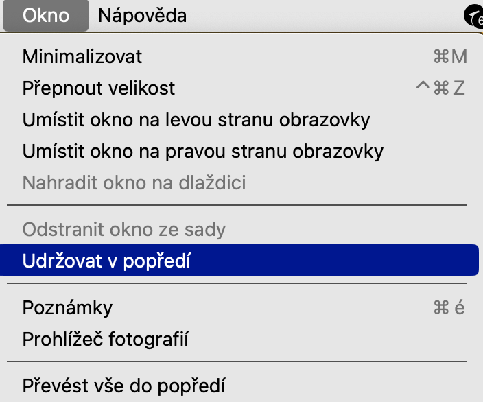
Task: Click the ⌘é shortcut beside Poznámky
Action: tap(449, 307)
